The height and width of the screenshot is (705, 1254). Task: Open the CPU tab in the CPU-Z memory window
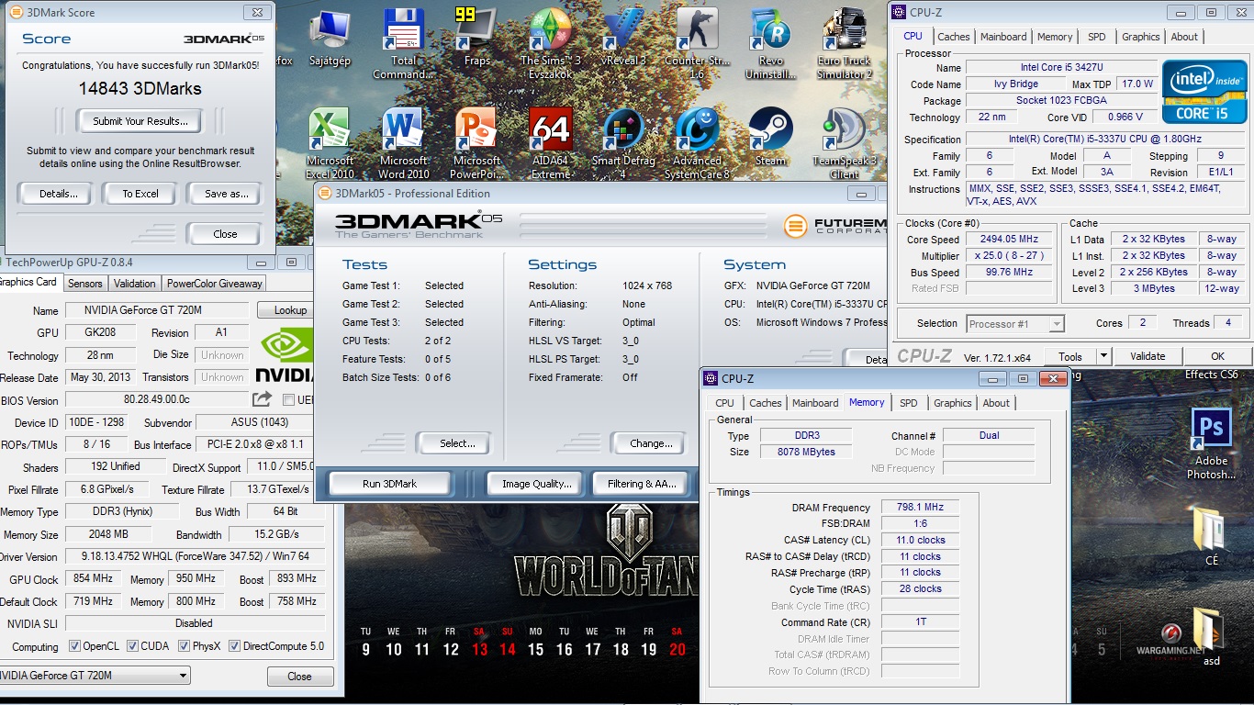pyautogui.click(x=724, y=403)
